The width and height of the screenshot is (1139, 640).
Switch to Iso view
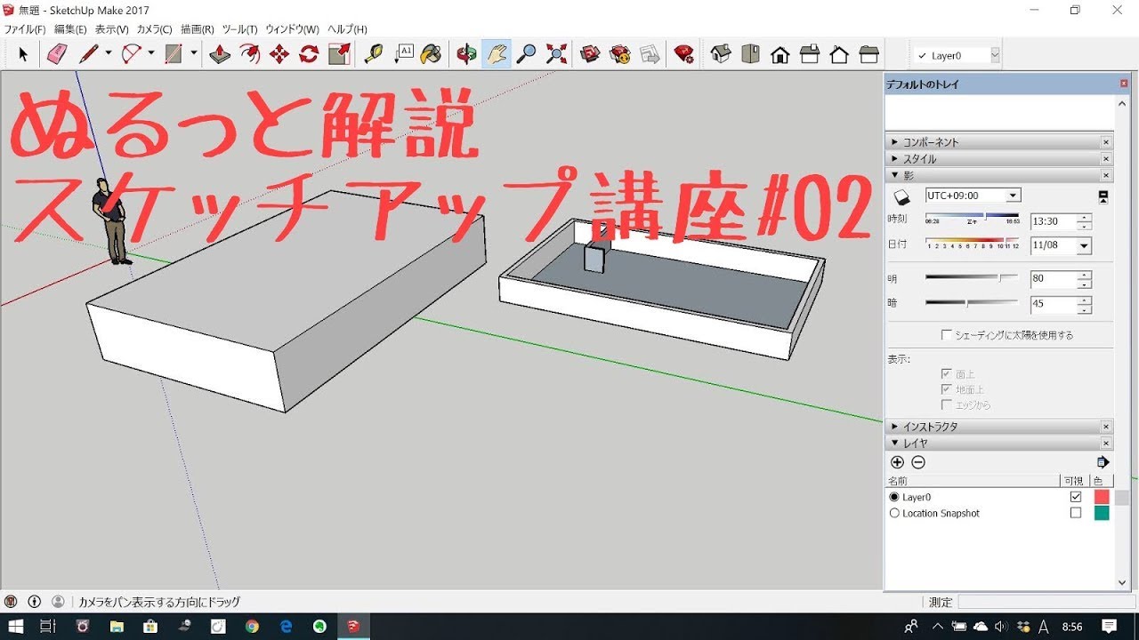coord(721,54)
